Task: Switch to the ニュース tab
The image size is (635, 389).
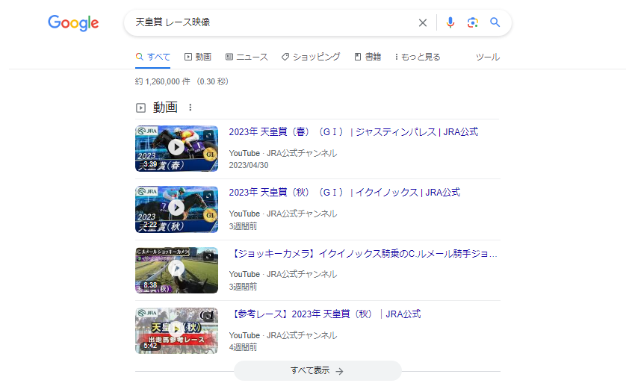Action: pos(247,57)
